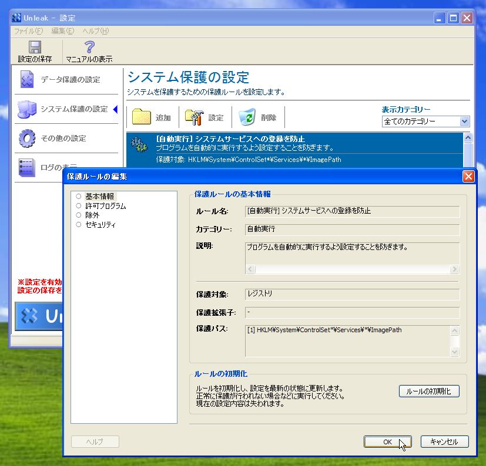This screenshot has height=466, width=486.
Task: Click the 削除 recycle bin icon
Action: point(247,117)
